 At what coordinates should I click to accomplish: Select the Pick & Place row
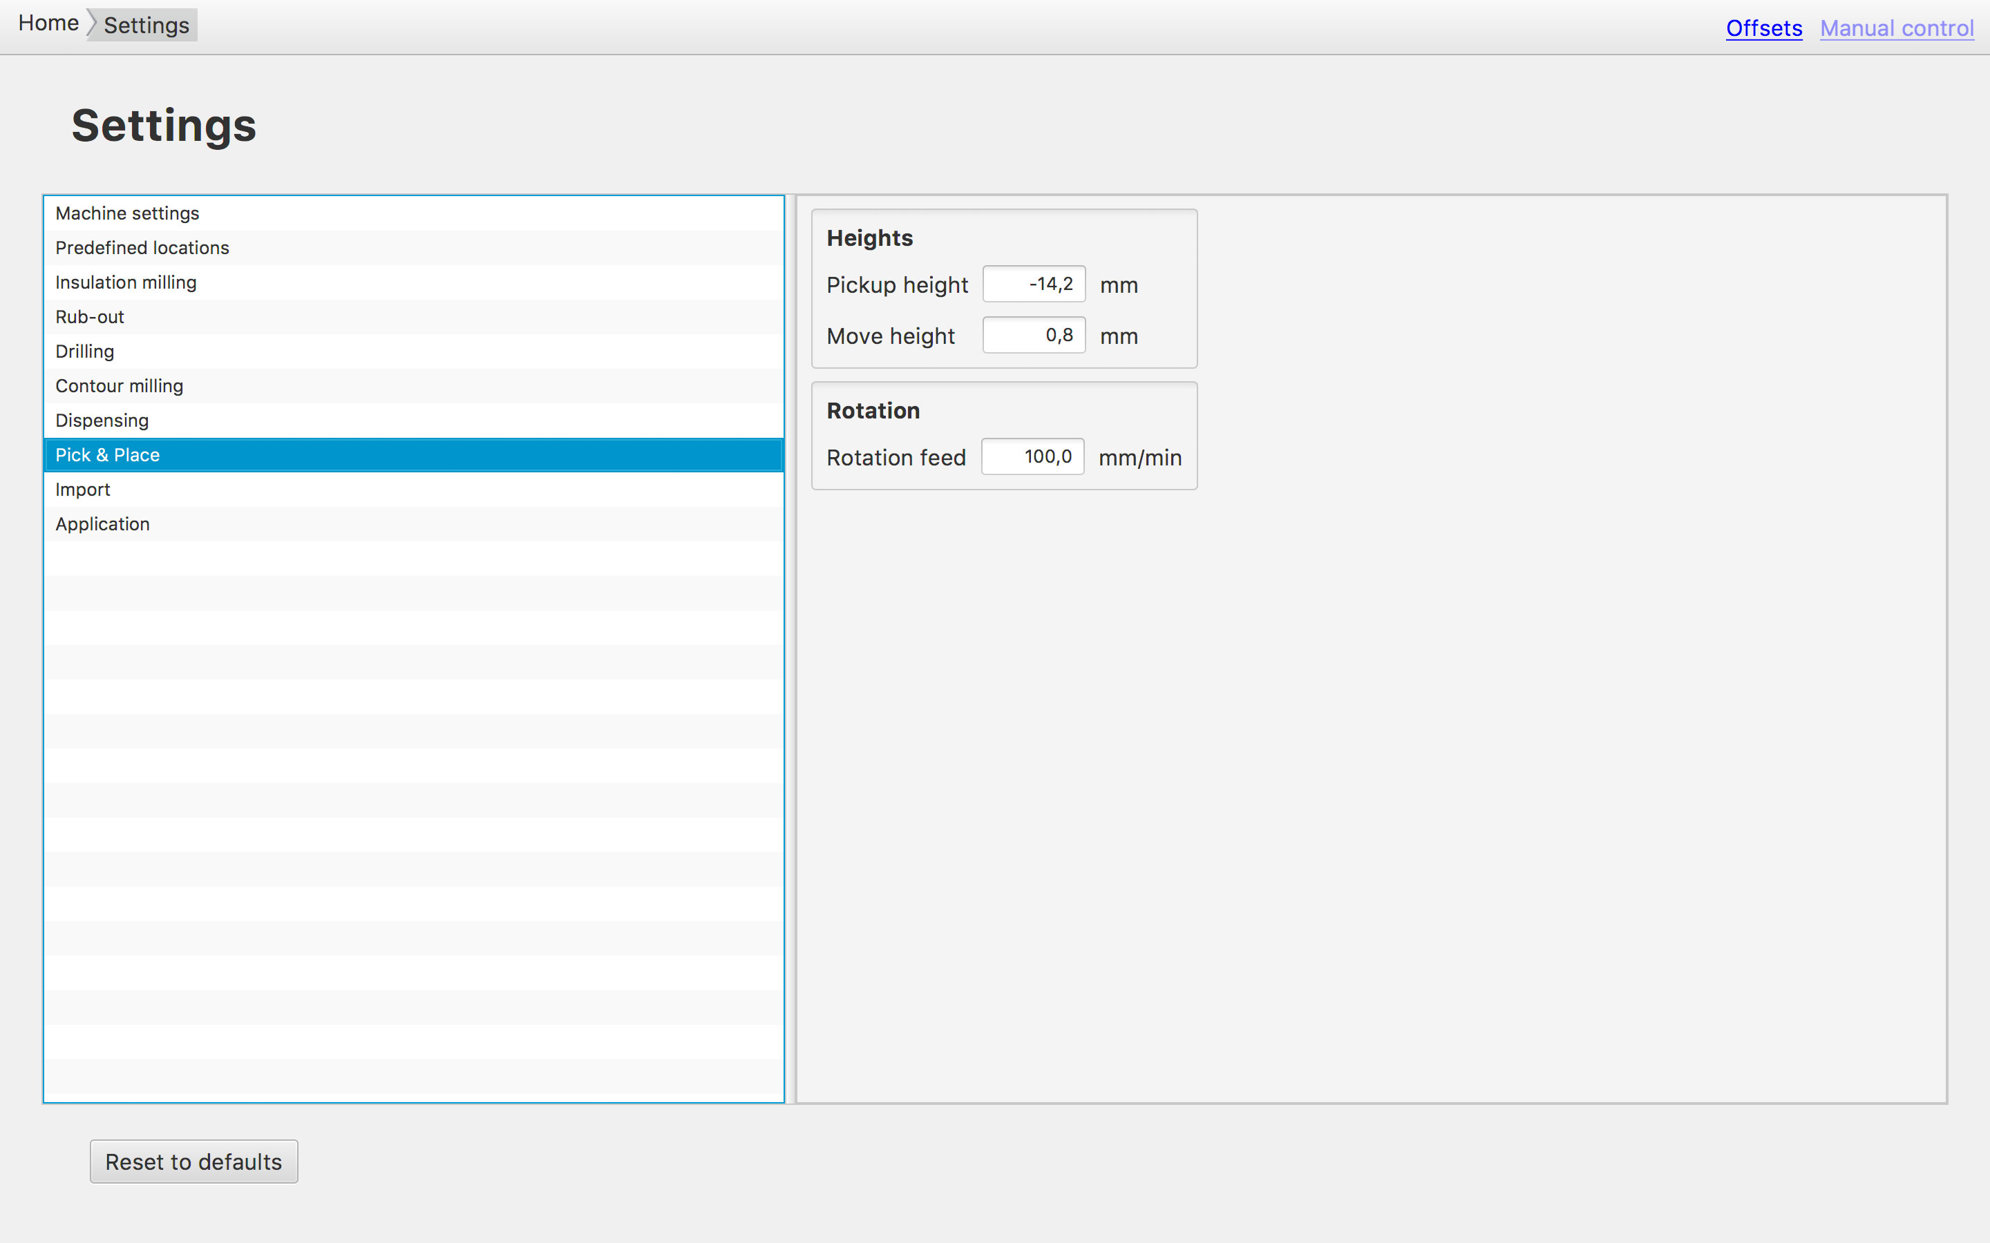tap(414, 454)
